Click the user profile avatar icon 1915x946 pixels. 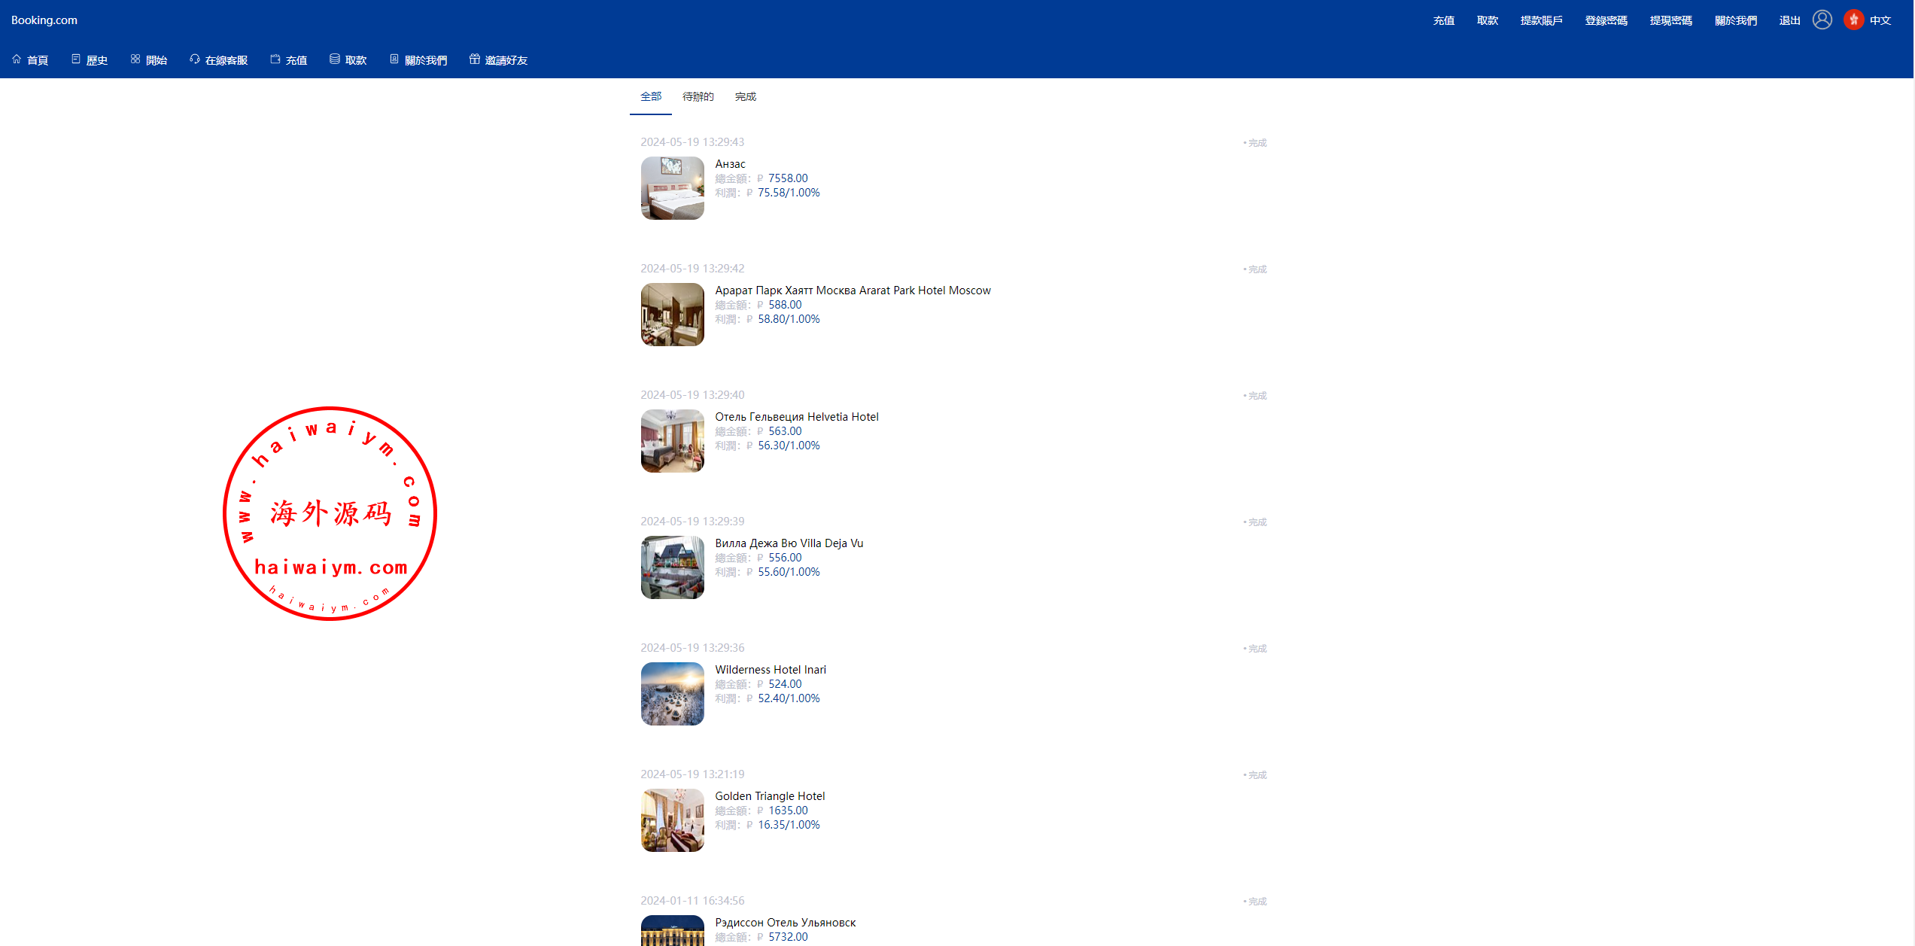pos(1822,20)
